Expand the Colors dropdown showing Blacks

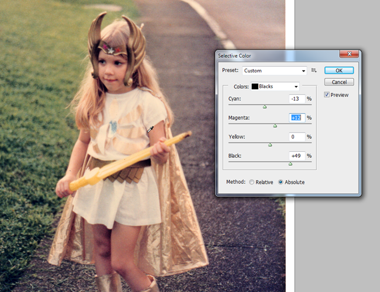click(275, 86)
